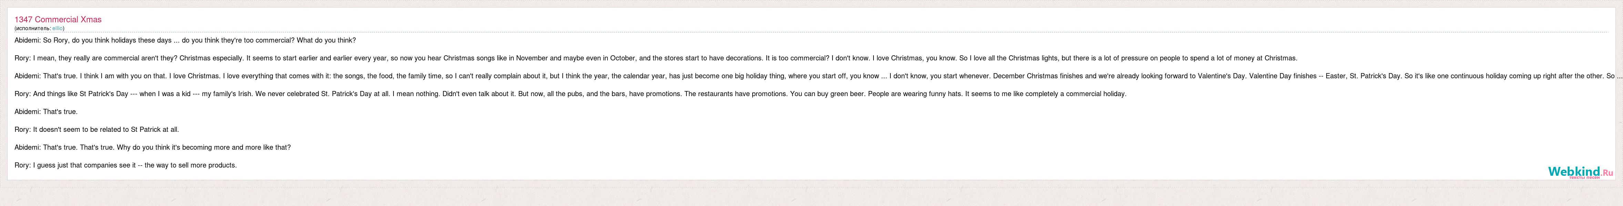Click the words 'Christmas lights' in Rory's reply
Viewport: 1623px width, 206px height.
[x=1033, y=58]
